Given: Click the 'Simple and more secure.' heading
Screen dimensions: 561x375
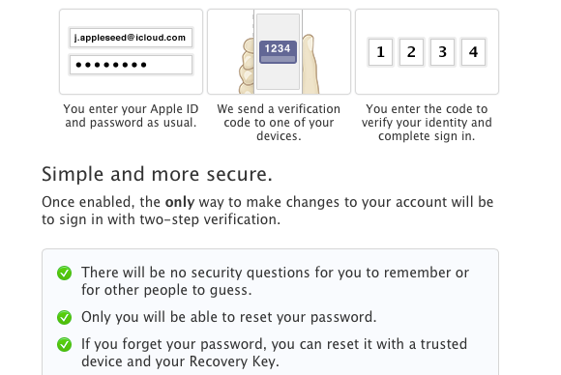Looking at the screenshot, I should coord(157,174).
